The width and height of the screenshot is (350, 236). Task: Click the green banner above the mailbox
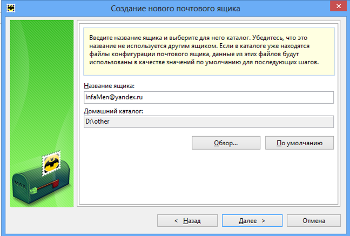[42, 81]
